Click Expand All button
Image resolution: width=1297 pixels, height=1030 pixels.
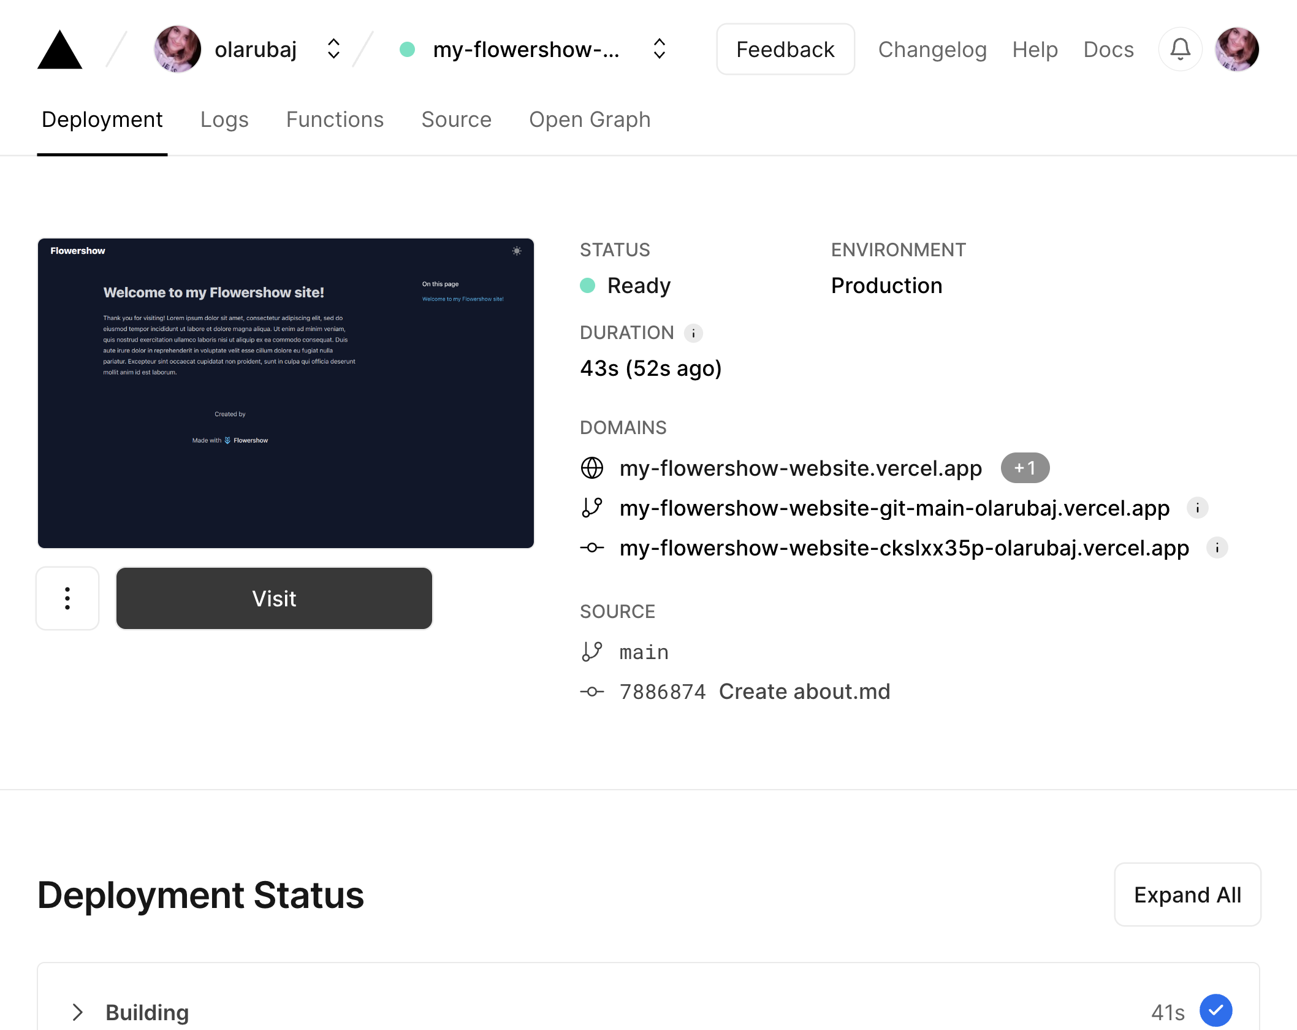1187,895
